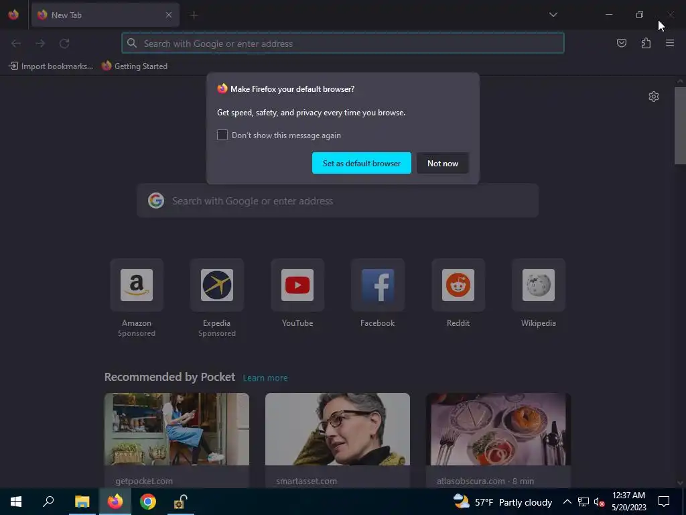Click Import bookmarks in bookmarks toolbar

[x=51, y=66]
